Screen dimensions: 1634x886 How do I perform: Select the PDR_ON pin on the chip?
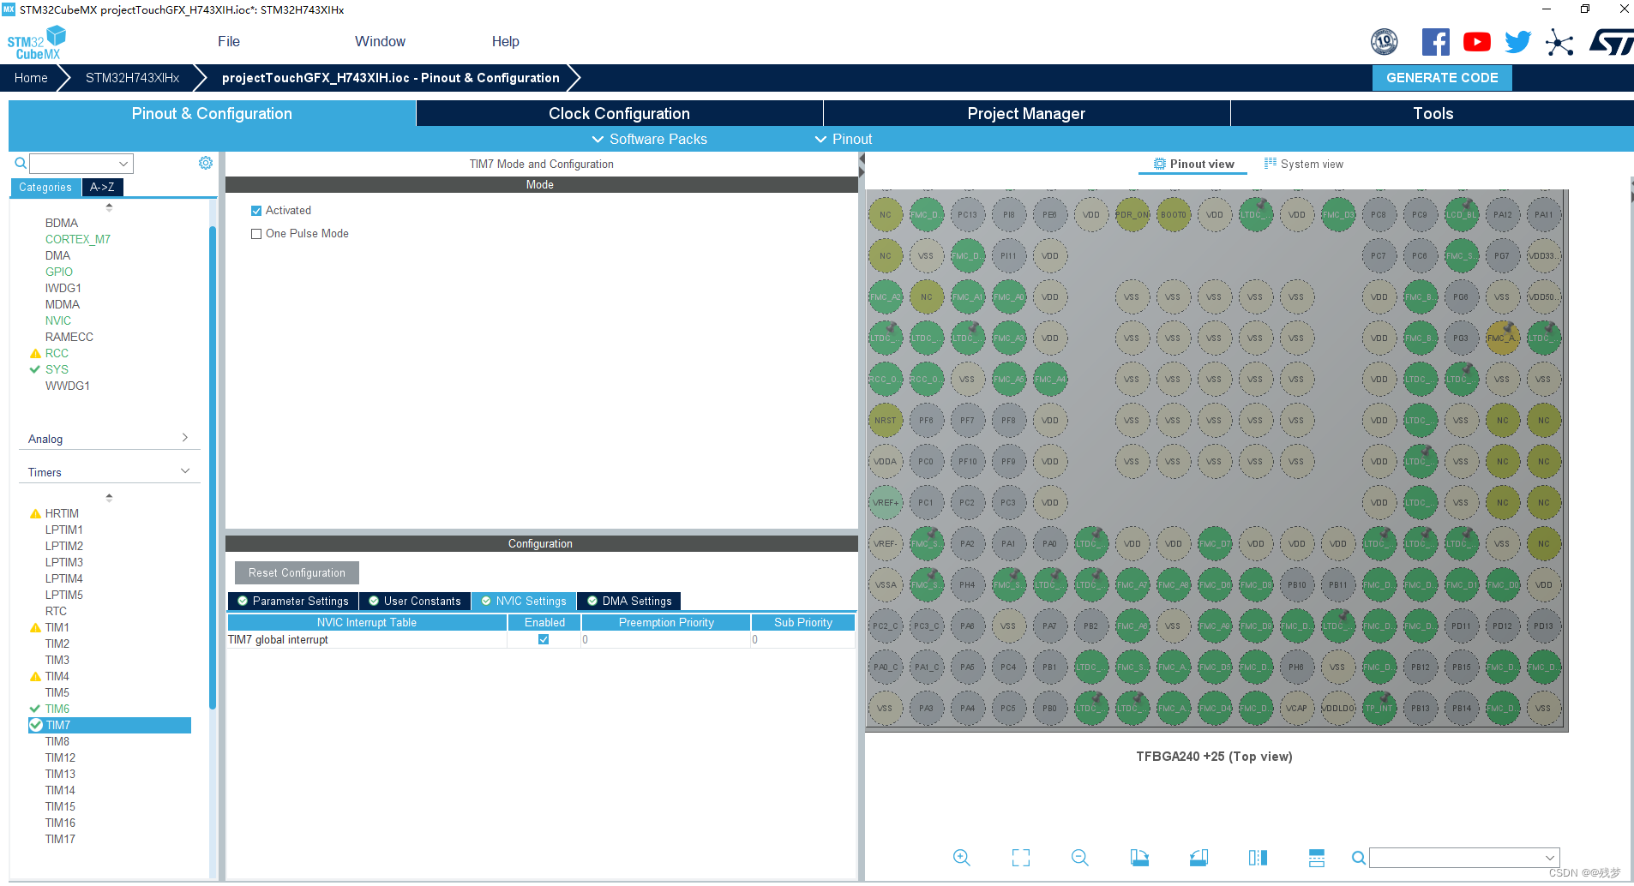point(1132,215)
